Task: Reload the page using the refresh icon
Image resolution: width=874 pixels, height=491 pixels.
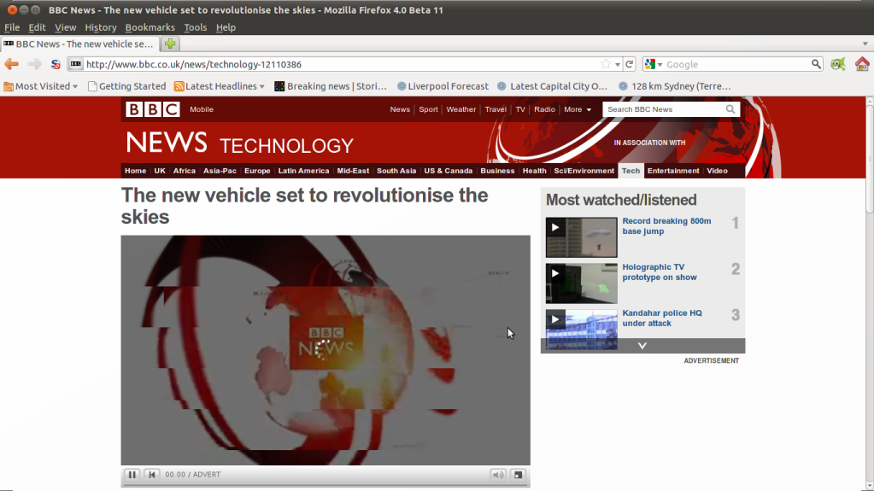Action: [x=630, y=64]
